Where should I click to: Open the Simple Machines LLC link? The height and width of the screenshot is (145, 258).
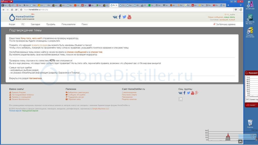[x=101, y=109]
